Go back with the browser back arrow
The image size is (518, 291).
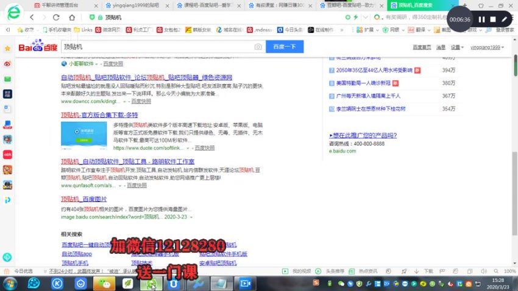[32, 17]
